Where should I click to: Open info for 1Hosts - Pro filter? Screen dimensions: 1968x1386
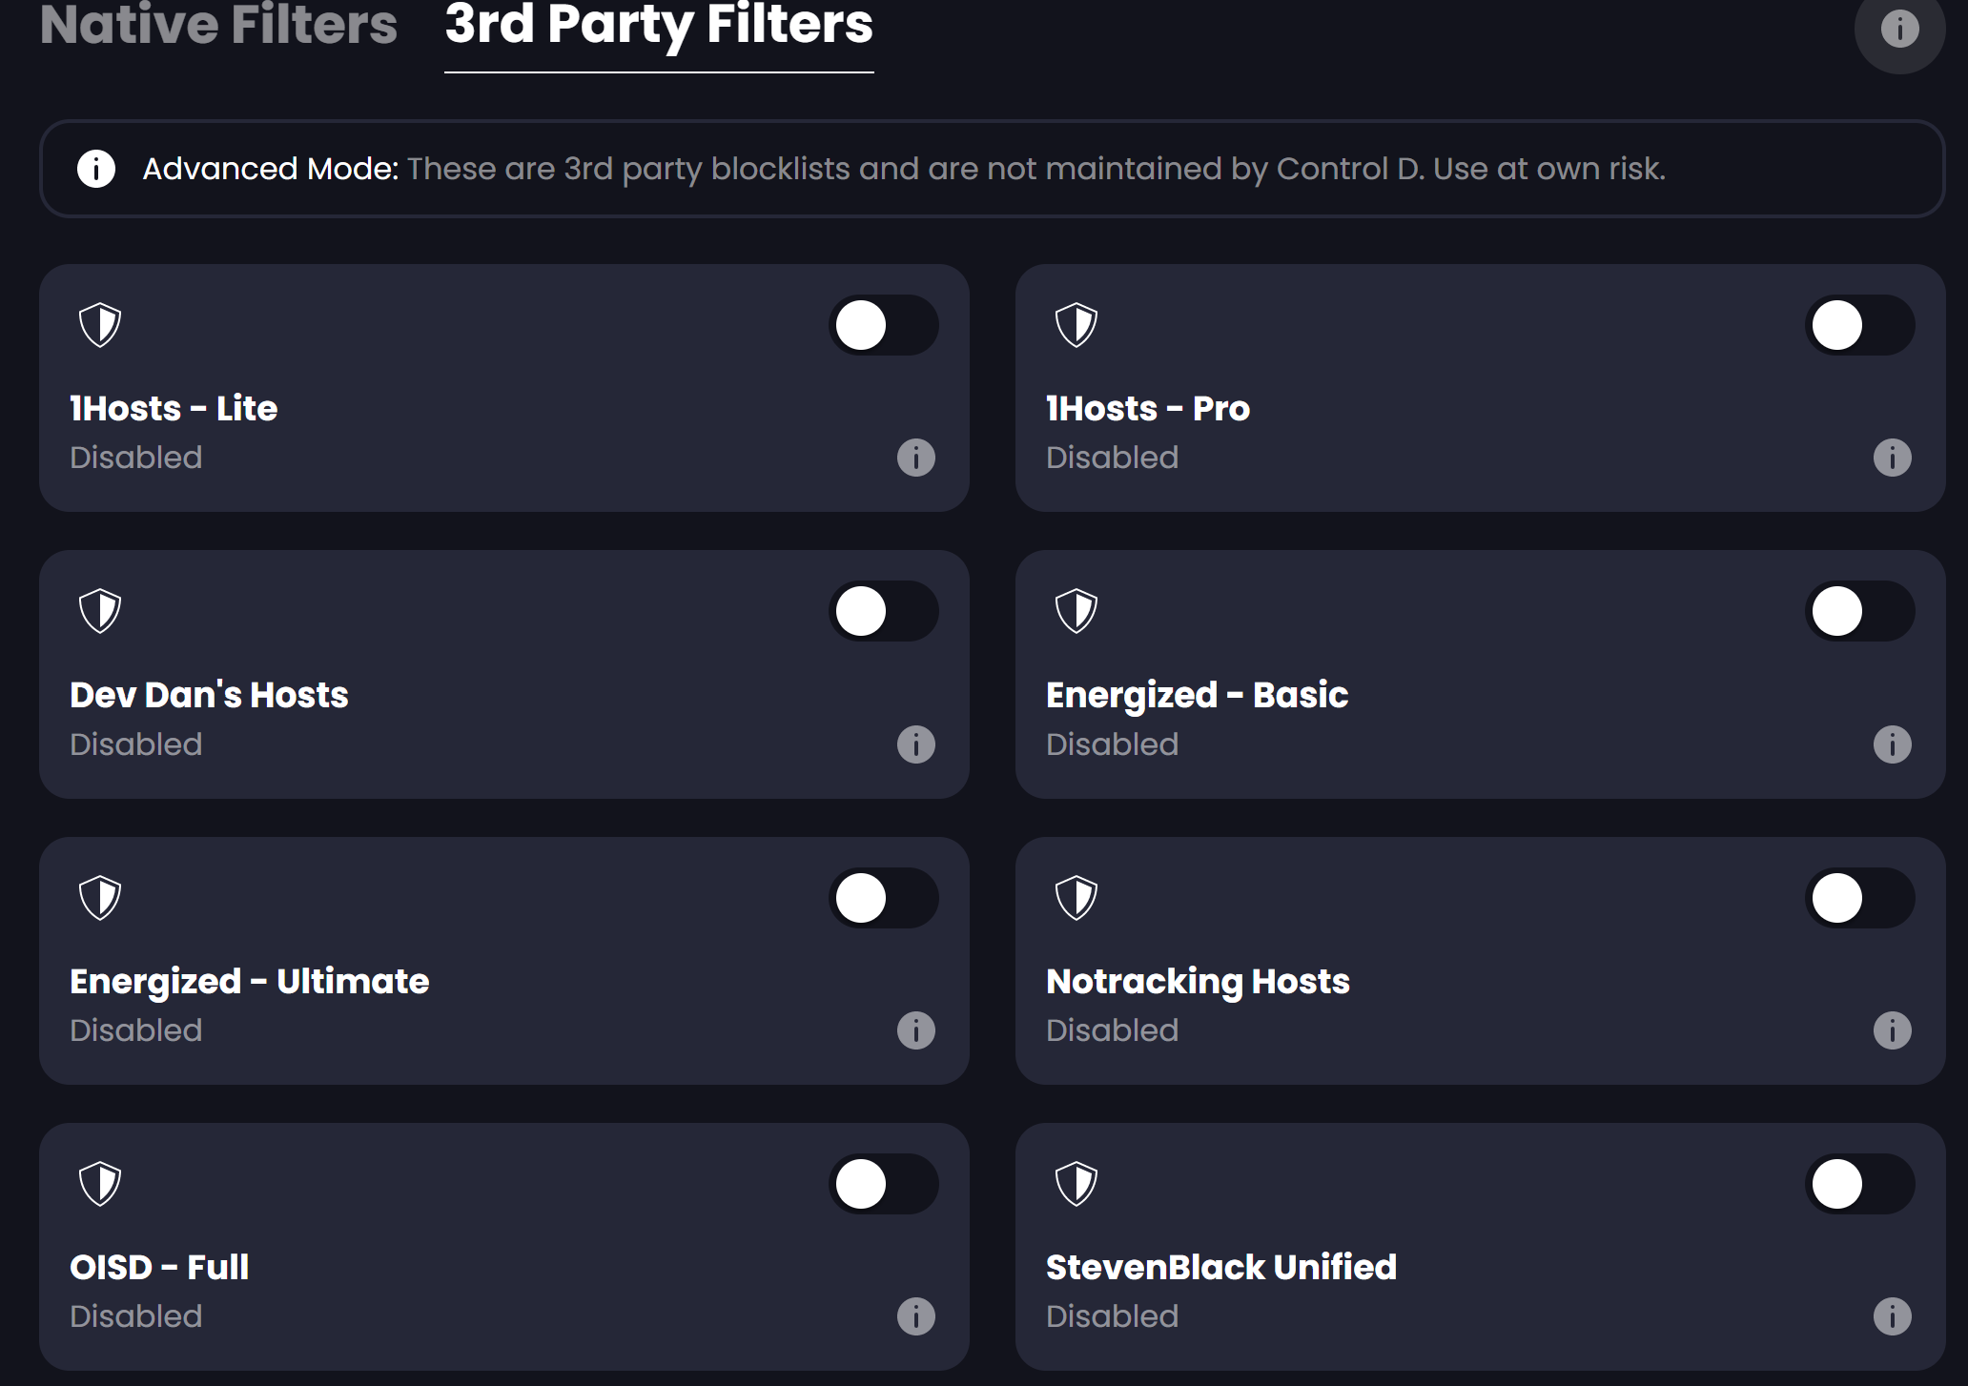point(1892,458)
